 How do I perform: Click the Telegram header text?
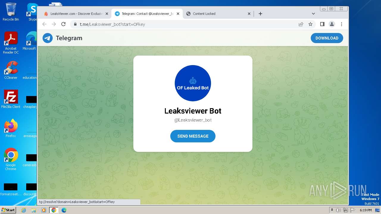coord(69,38)
